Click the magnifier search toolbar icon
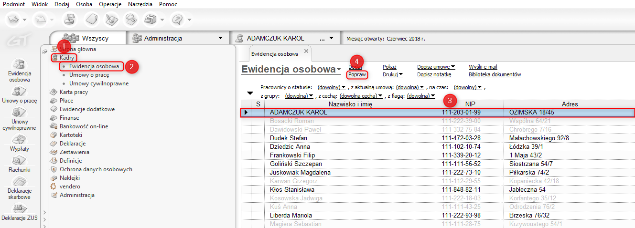 tap(131, 20)
